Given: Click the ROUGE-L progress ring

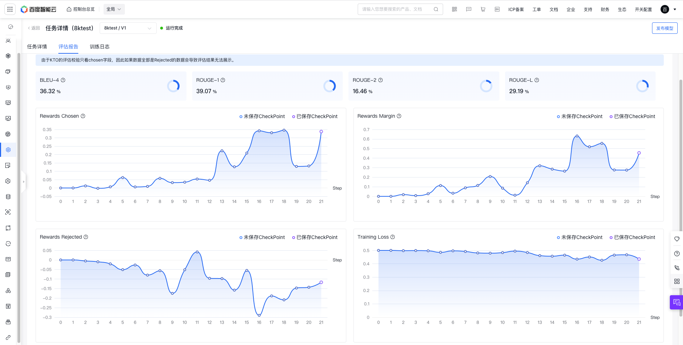Looking at the screenshot, I should [x=642, y=86].
